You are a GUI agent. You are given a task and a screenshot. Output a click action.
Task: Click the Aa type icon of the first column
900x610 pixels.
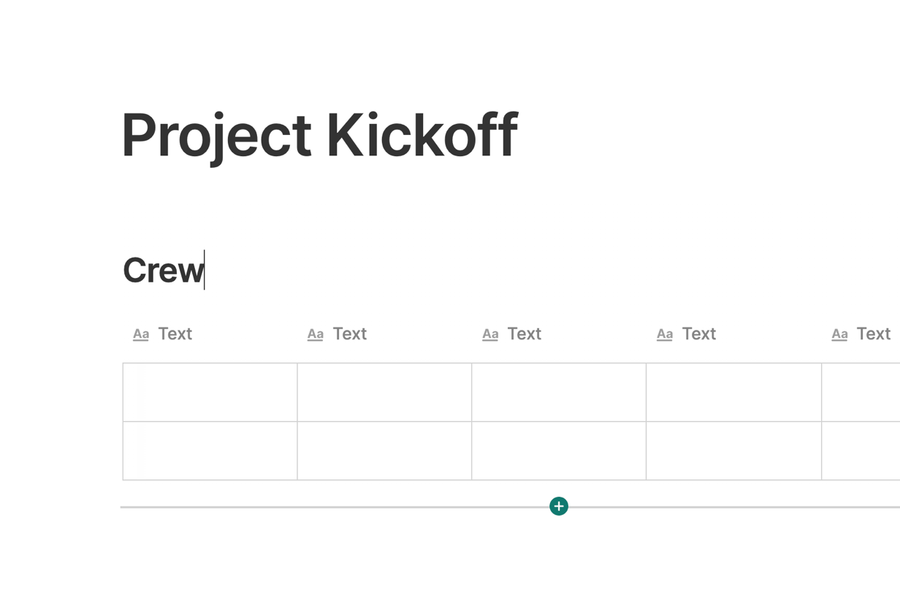click(x=141, y=334)
